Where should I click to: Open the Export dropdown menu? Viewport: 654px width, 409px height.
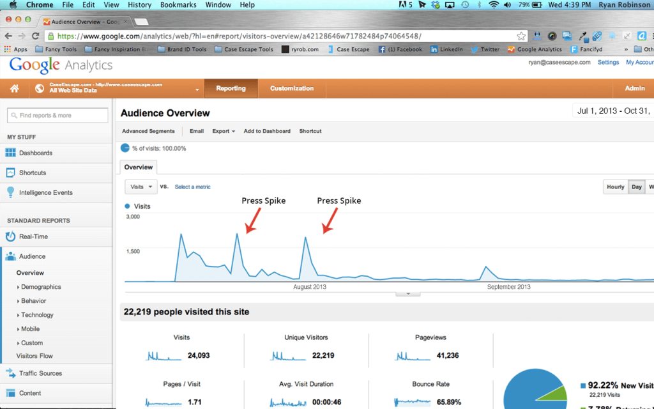pos(224,131)
